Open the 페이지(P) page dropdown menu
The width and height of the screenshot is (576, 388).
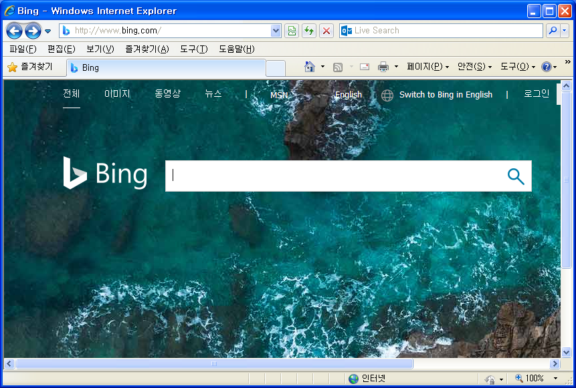point(427,67)
